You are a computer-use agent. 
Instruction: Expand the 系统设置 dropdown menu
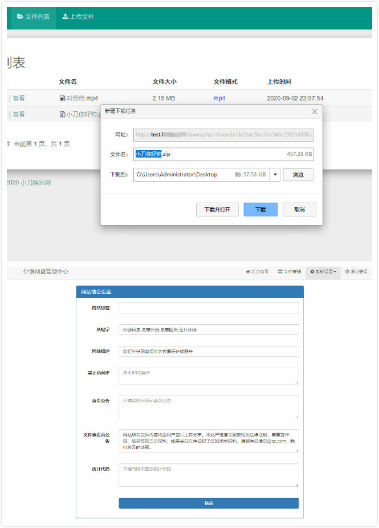pos(323,271)
